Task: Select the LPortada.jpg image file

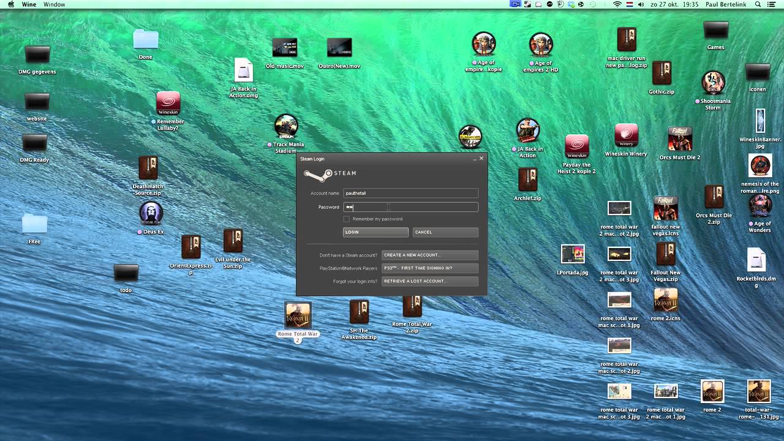Action: click(x=573, y=254)
